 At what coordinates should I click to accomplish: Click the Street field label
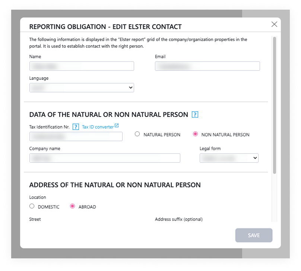(x=35, y=219)
